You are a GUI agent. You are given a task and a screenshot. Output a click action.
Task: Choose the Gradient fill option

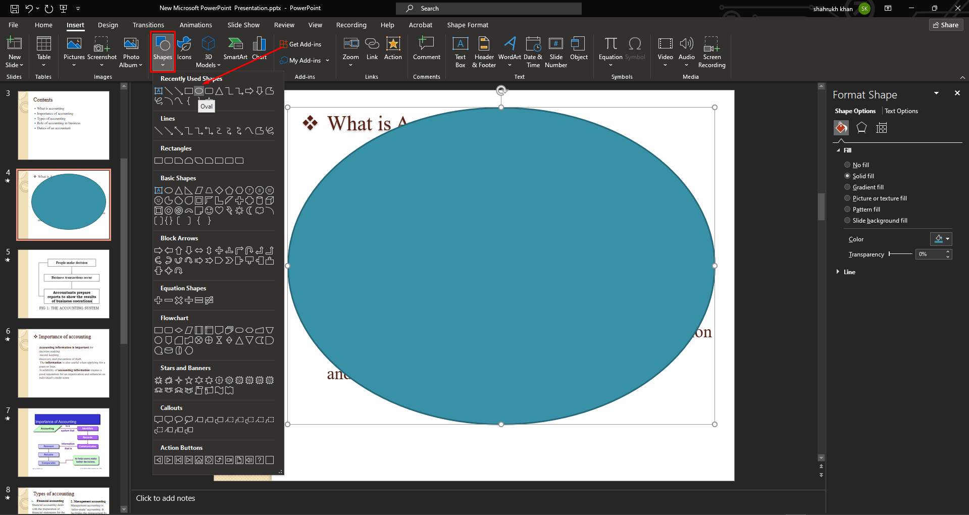pyautogui.click(x=847, y=187)
